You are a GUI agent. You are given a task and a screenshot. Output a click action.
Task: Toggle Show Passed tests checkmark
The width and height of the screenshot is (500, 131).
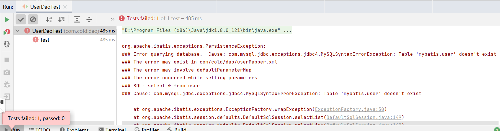click(x=21, y=20)
